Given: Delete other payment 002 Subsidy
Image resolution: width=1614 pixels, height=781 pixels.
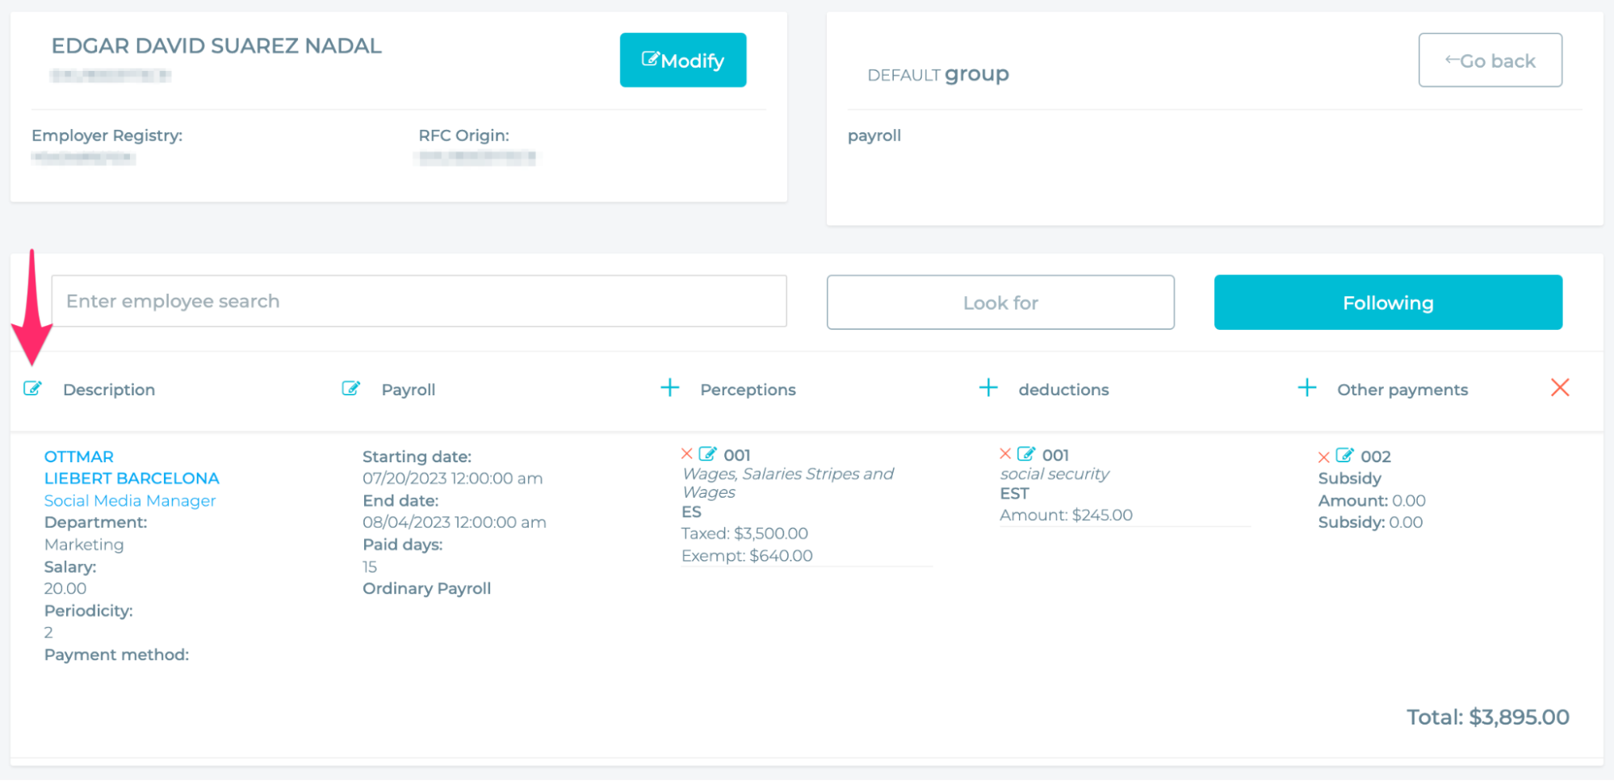Looking at the screenshot, I should coord(1323,457).
